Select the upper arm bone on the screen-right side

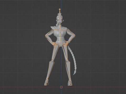click(x=71, y=32)
